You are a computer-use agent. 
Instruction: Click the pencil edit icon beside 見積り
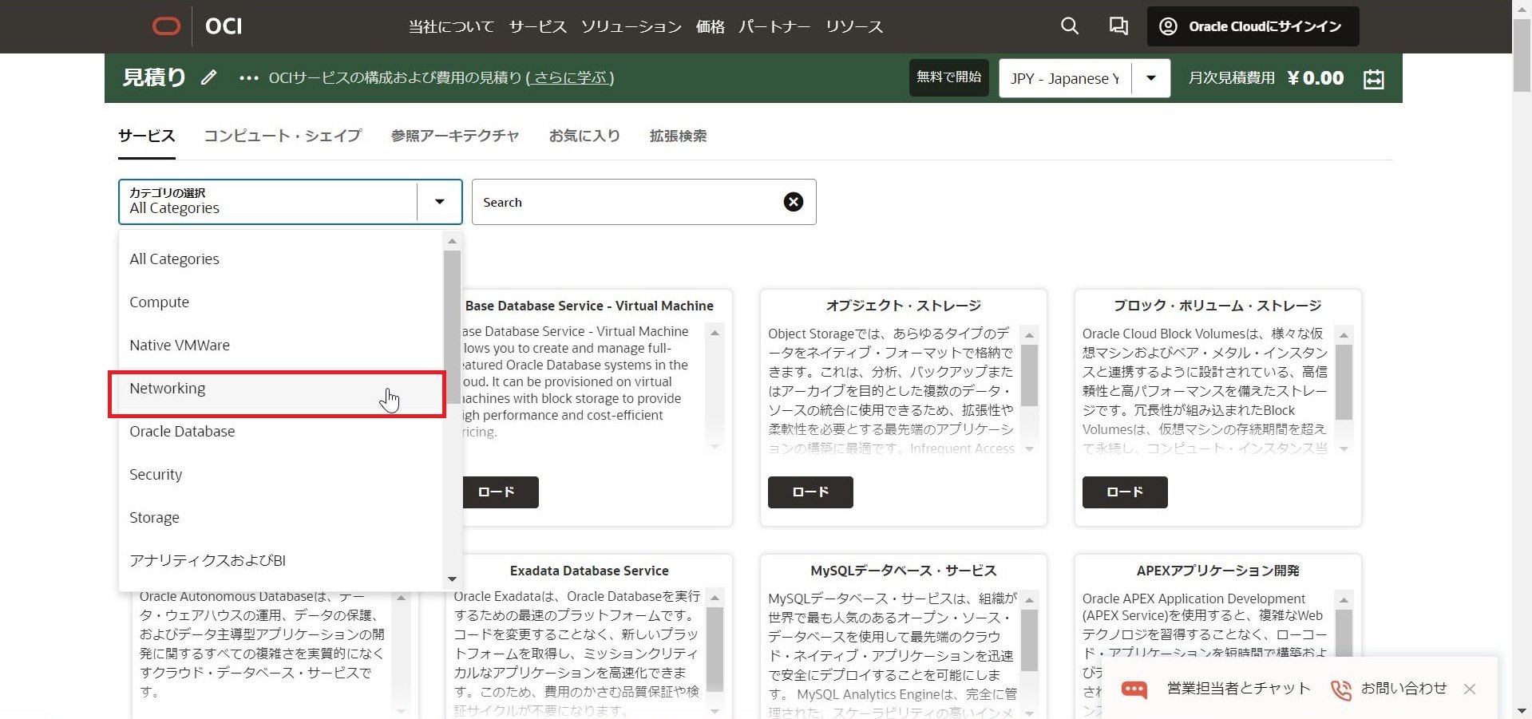point(208,77)
